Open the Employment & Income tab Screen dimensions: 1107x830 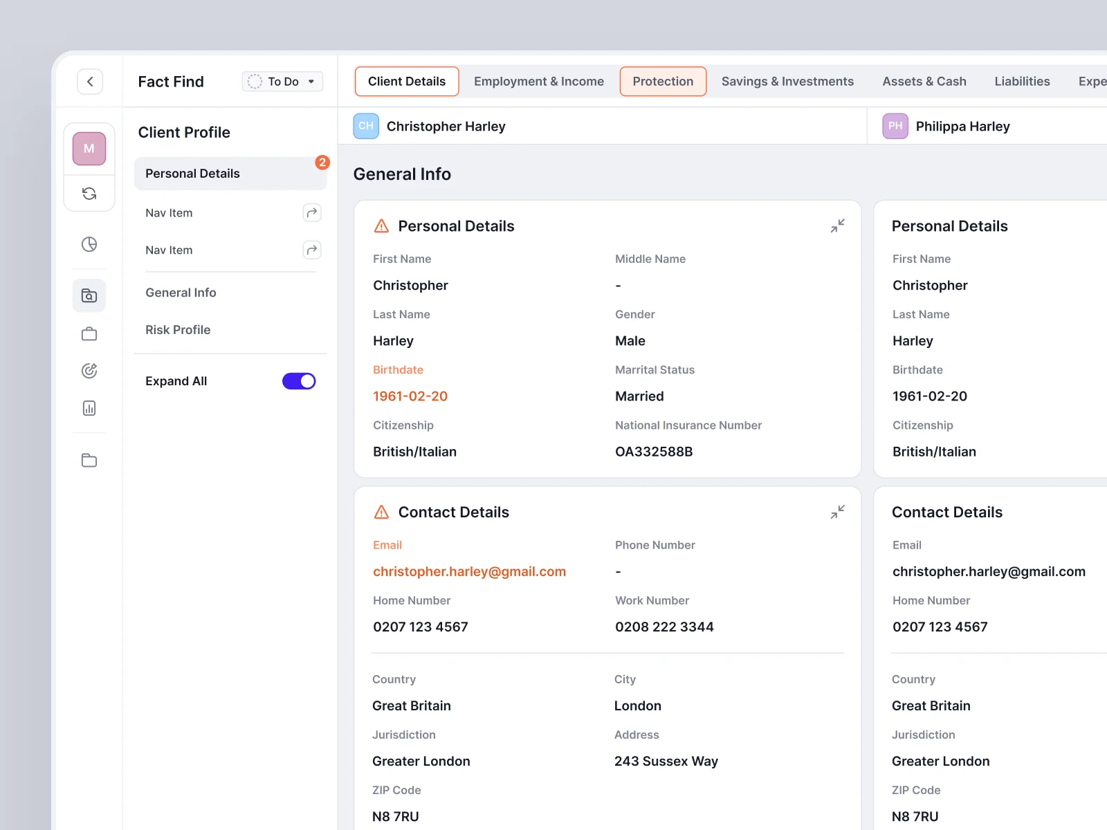[539, 82]
